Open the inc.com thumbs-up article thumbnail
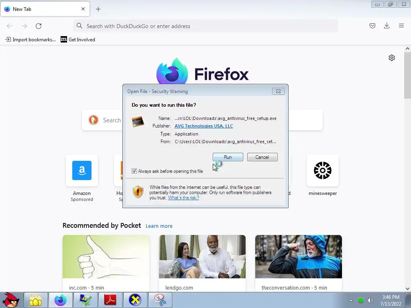The width and height of the screenshot is (411, 308). pyautogui.click(x=106, y=257)
